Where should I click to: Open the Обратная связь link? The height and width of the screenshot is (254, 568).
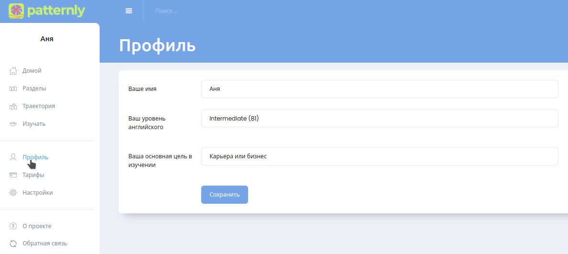coord(45,243)
